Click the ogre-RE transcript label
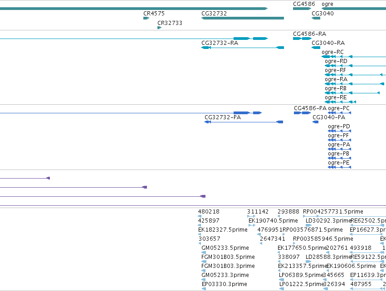 336,97
